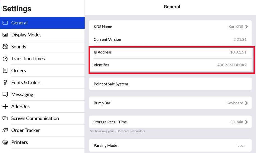The width and height of the screenshot is (256, 153).
Task: Click the Orders receipt icon
Action: (5, 71)
